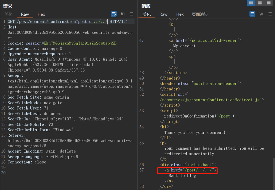The height and width of the screenshot is (190, 275).
Task: Toggle show non-printable \n in response panel
Action: pos(261,14)
